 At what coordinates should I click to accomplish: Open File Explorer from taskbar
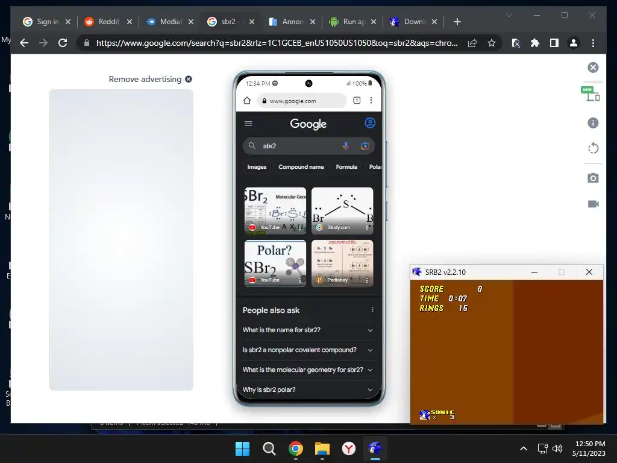(x=322, y=449)
